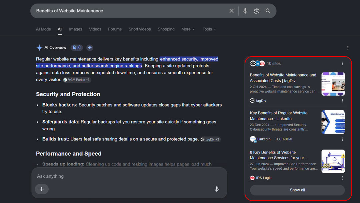Open the AI Overview three-dot options menu

tap(348, 48)
